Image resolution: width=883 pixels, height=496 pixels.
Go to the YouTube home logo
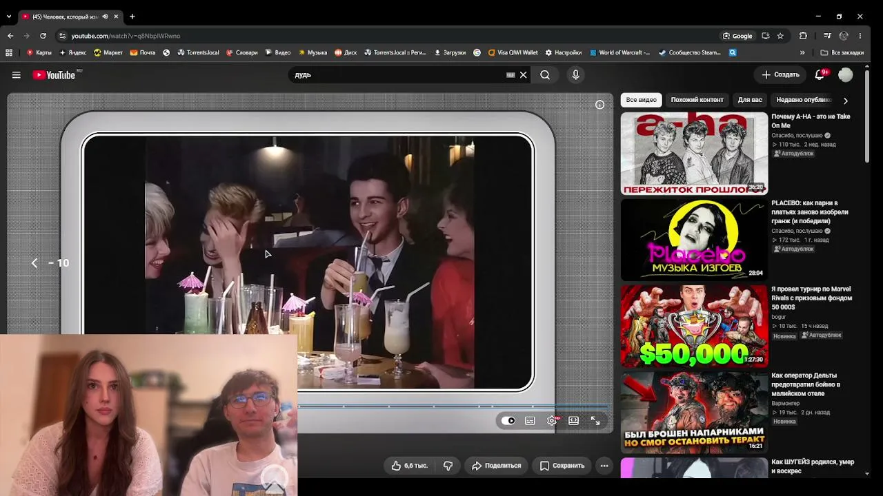point(54,75)
